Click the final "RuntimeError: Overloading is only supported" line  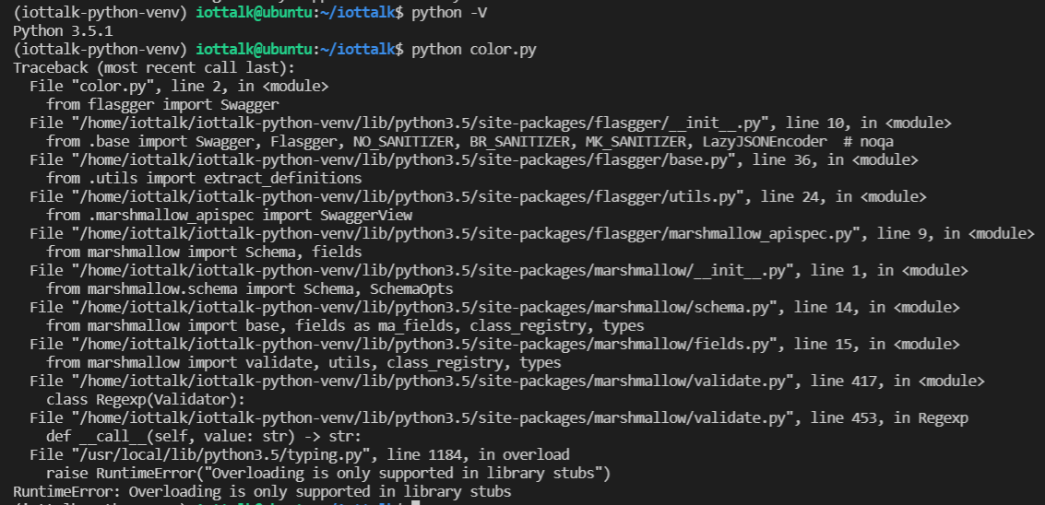click(262, 492)
